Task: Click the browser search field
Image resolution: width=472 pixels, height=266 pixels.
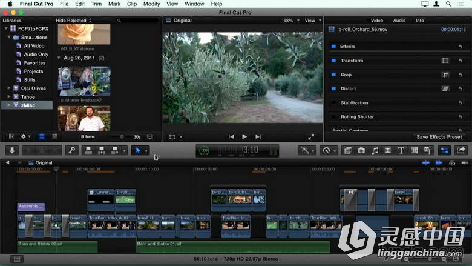Action: coord(137,21)
